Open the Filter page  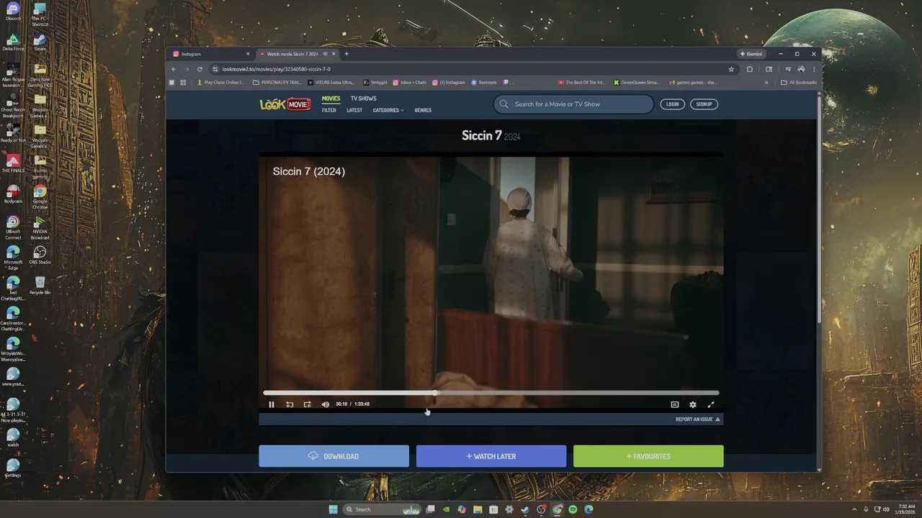click(329, 110)
